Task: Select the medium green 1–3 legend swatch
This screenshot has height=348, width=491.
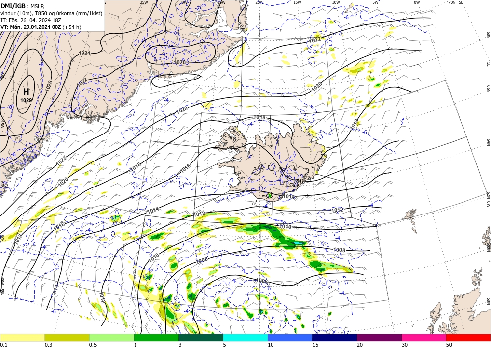Action: pyautogui.click(x=156, y=337)
